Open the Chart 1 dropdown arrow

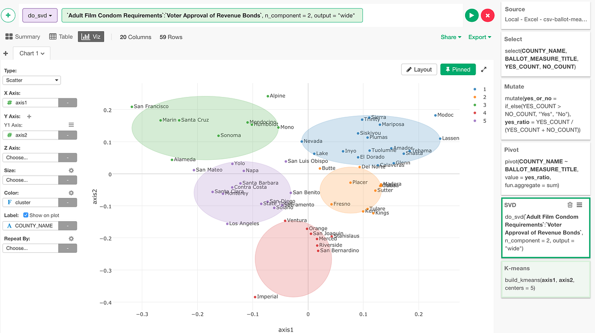coord(44,52)
